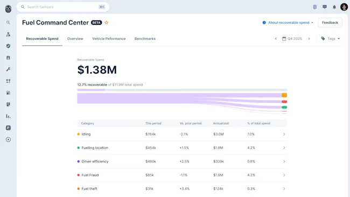This screenshot has width=350, height=197.
Task: Expand the Fuel Fraud row chevron
Action: [x=284, y=175]
